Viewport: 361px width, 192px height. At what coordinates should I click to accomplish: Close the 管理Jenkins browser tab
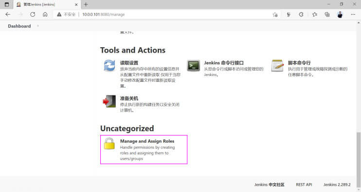pos(76,4)
